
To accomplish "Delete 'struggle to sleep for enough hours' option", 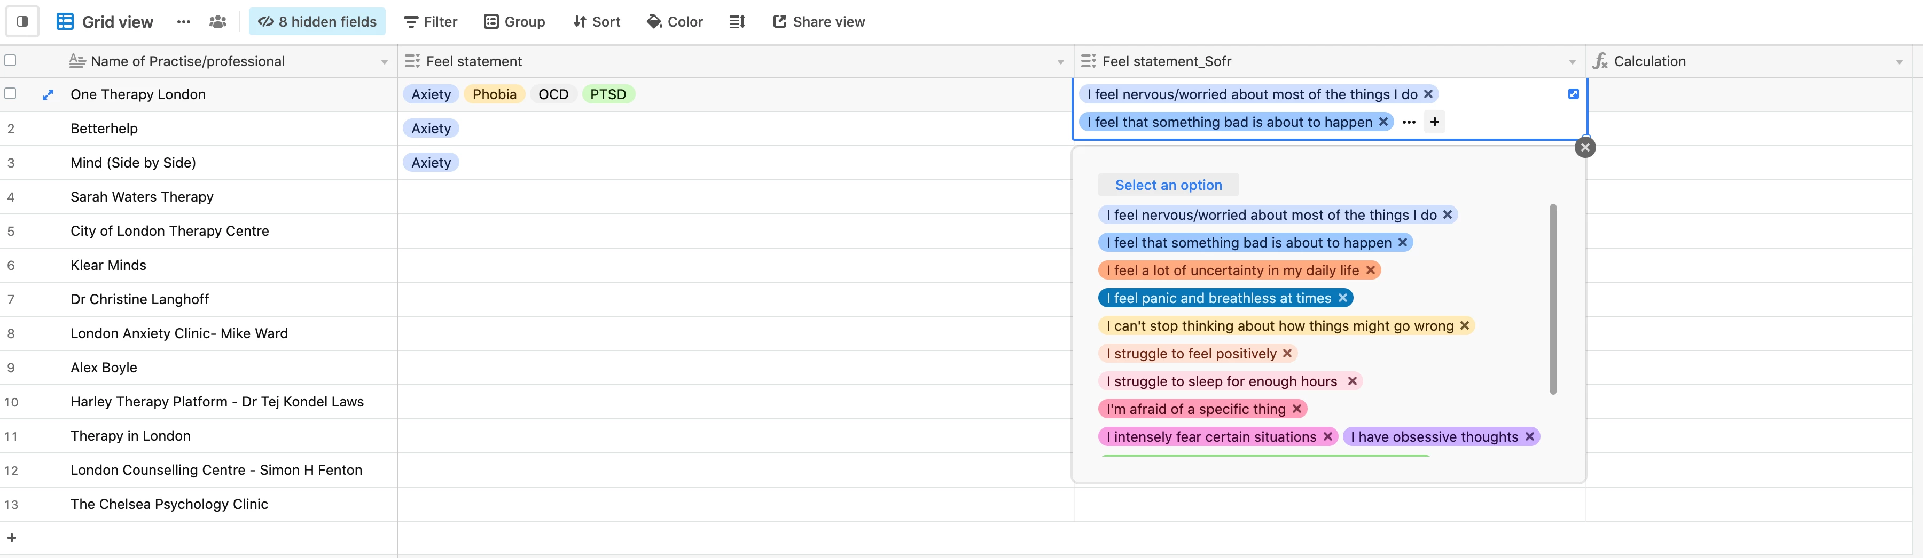I will [1352, 380].
